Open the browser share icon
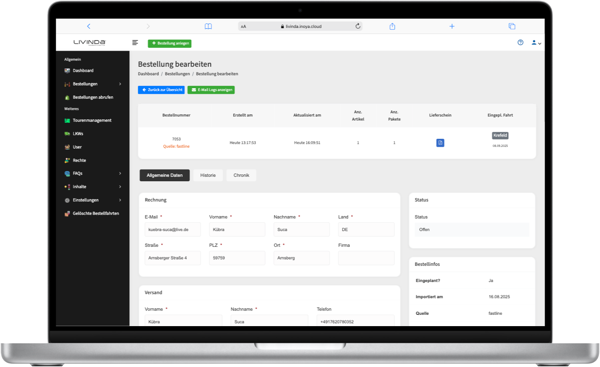The image size is (600, 367). [x=392, y=26]
